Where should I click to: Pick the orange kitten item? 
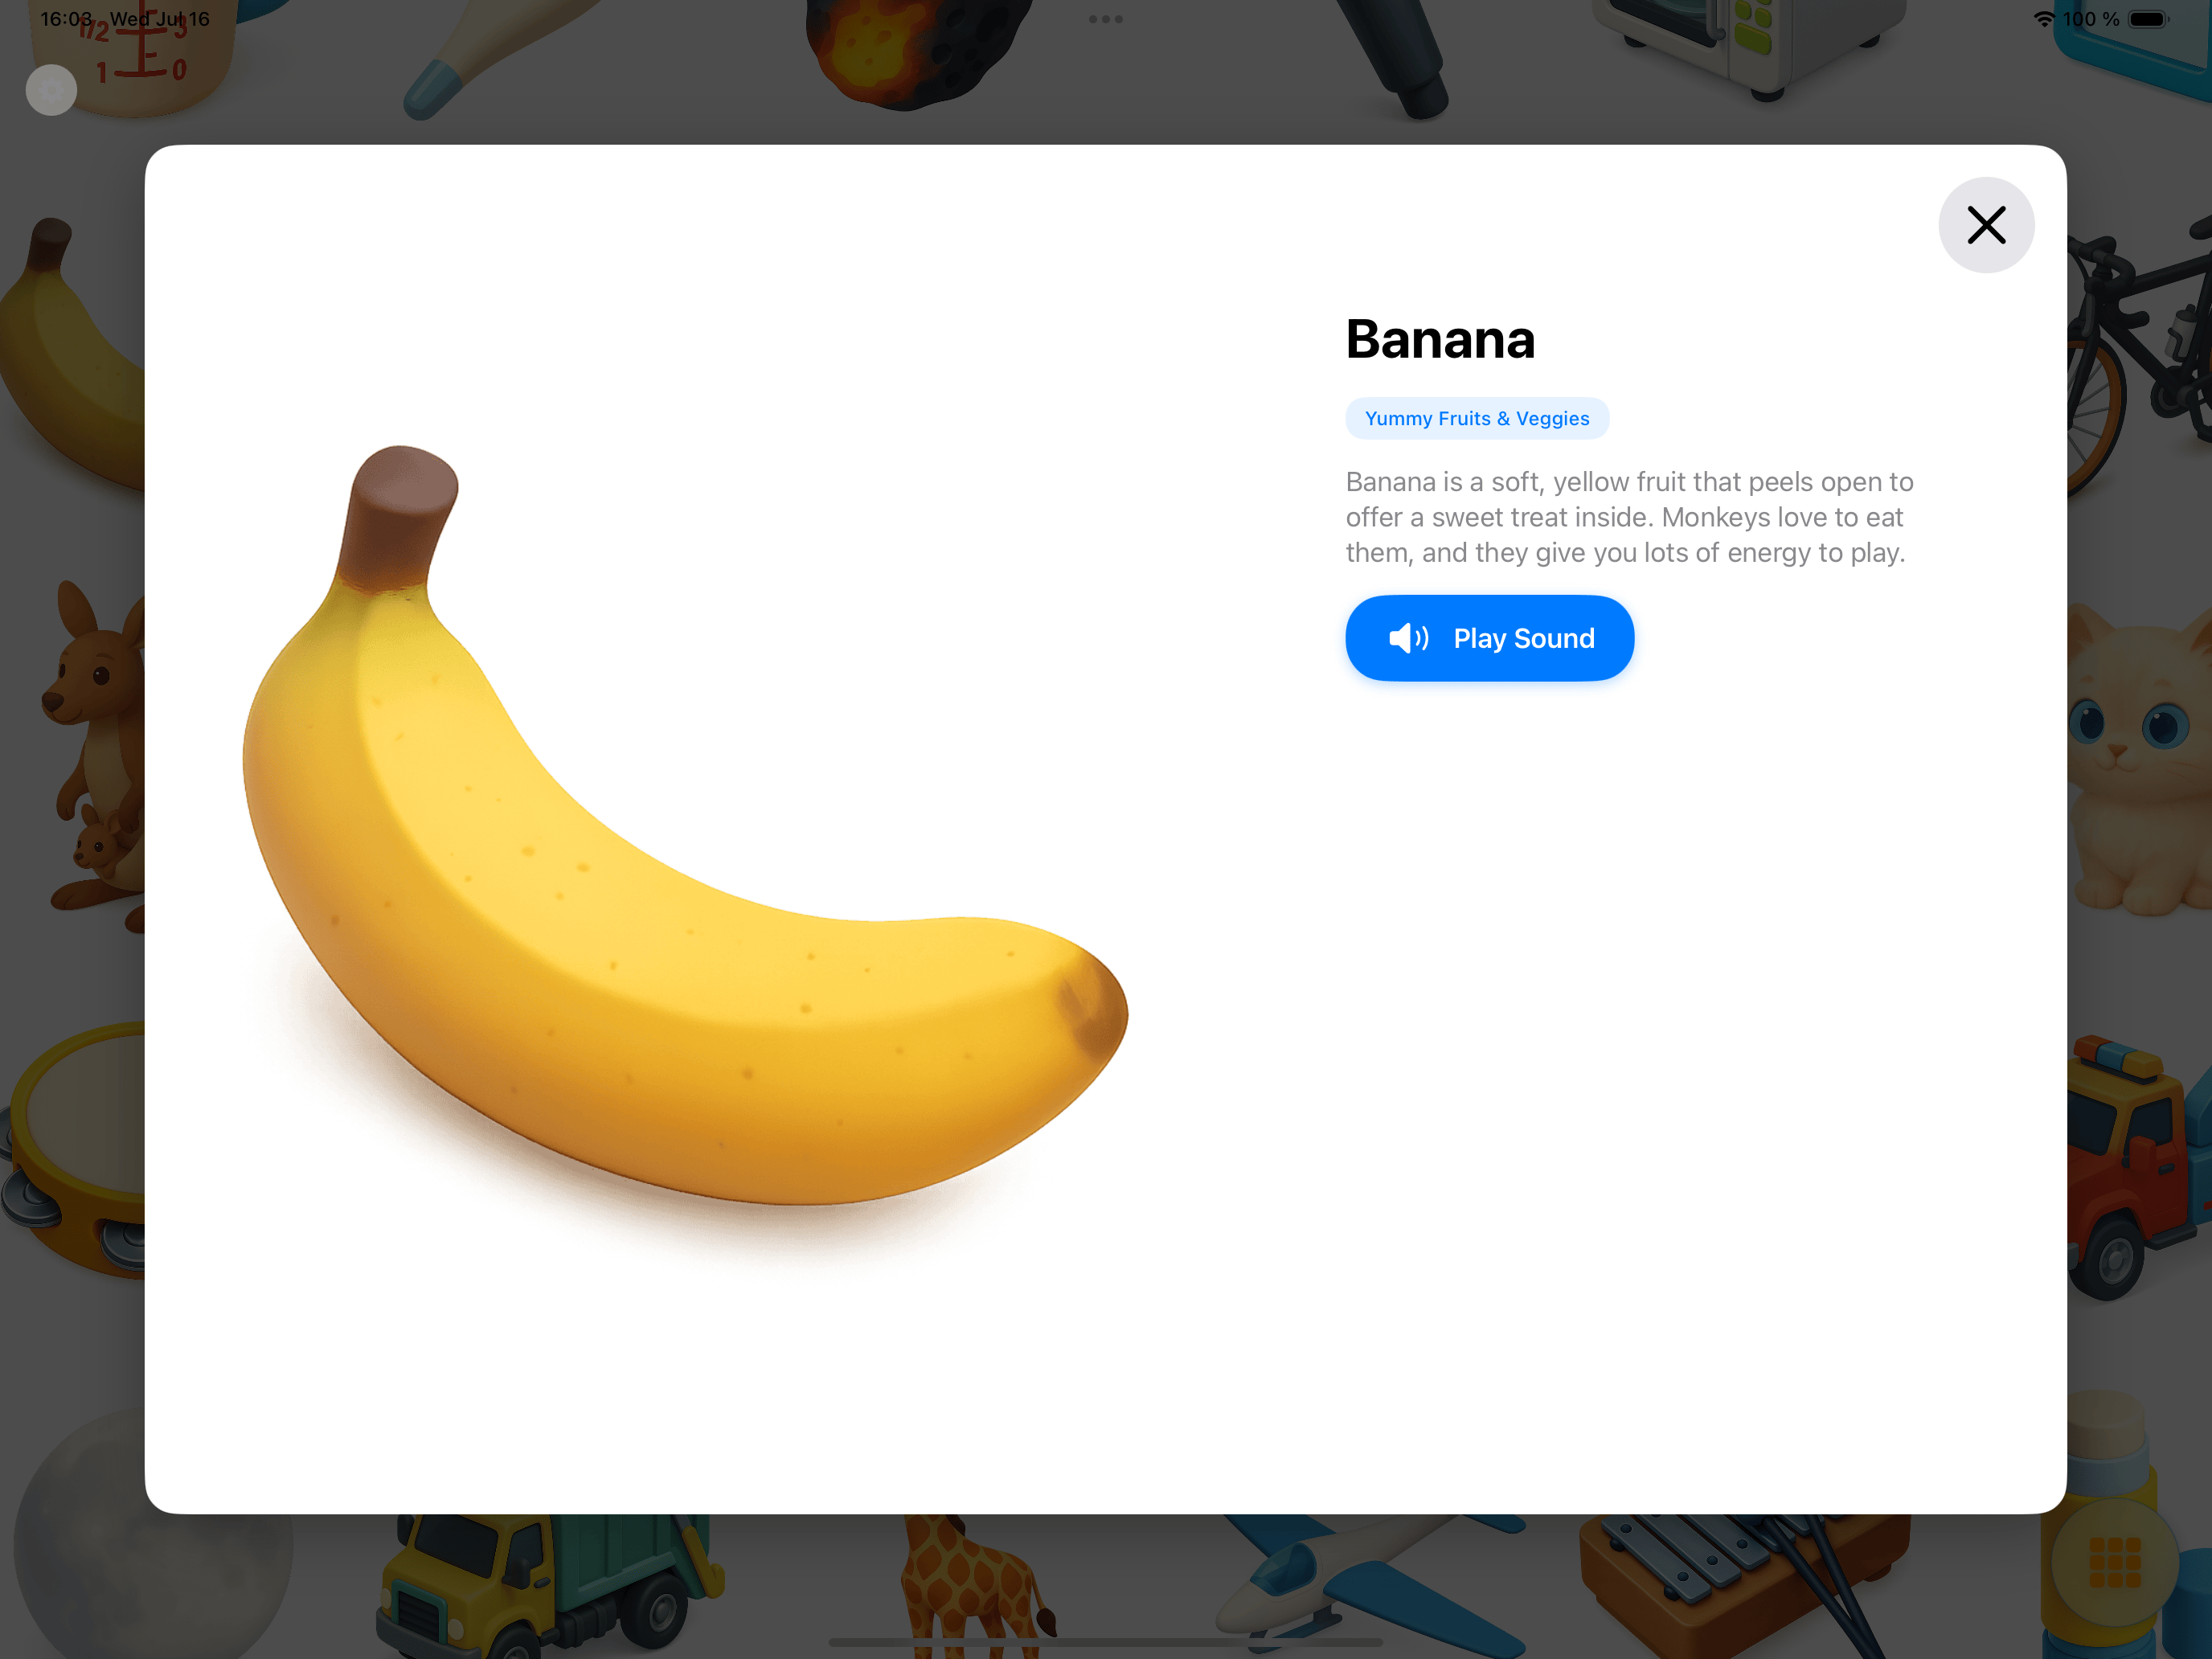pyautogui.click(x=2138, y=760)
